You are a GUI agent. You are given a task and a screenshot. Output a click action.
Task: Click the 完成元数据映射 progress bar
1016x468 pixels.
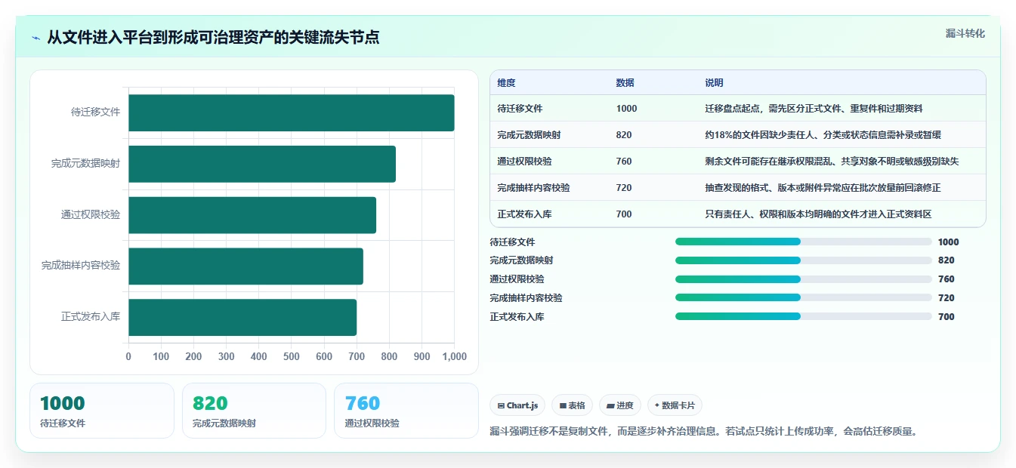click(803, 260)
